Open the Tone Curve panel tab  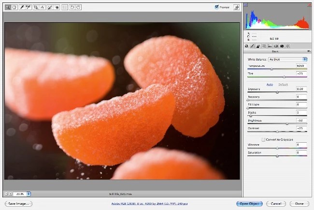(x=252, y=45)
